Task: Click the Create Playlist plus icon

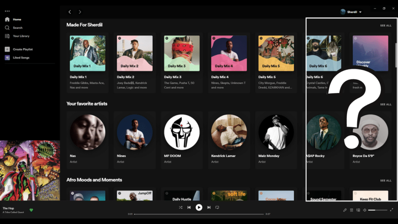Action: pos(7,49)
